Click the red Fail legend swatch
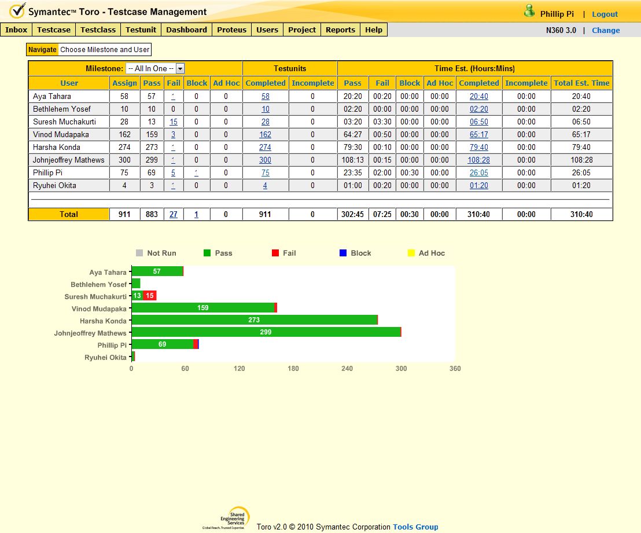The height and width of the screenshot is (533, 641). [x=275, y=253]
